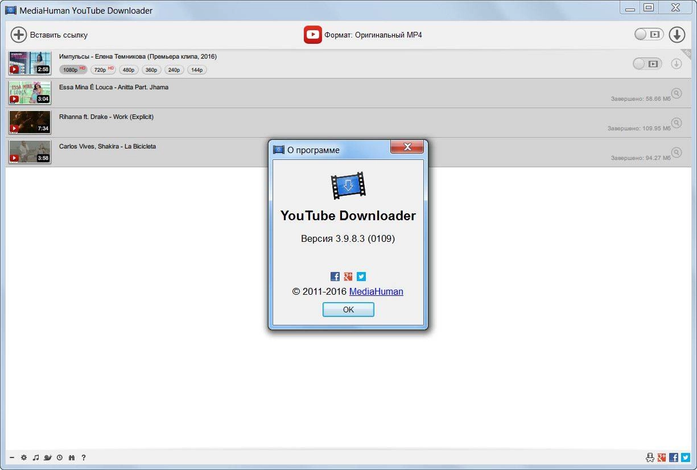Click the Twitter icon in bottom-right bar

pyautogui.click(x=686, y=457)
